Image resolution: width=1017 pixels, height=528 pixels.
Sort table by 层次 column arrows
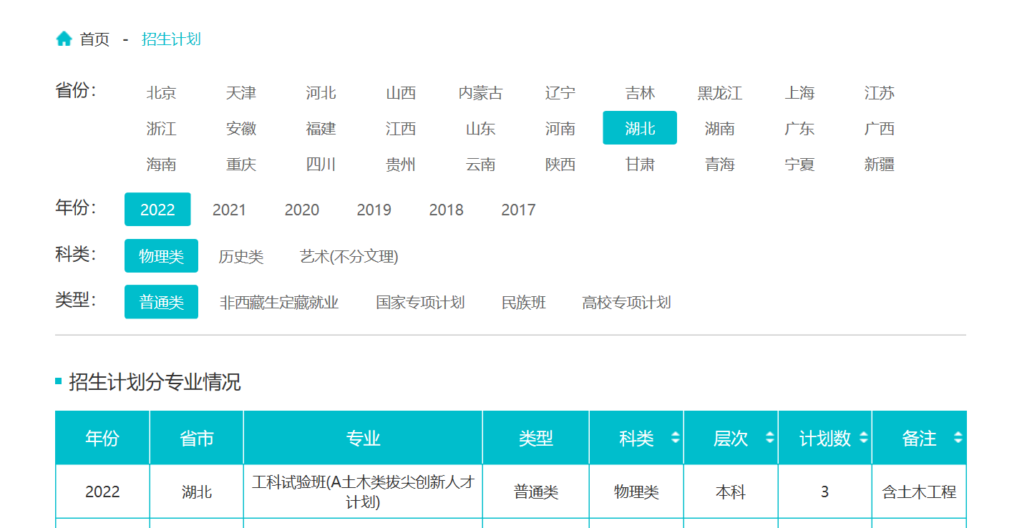pos(769,438)
